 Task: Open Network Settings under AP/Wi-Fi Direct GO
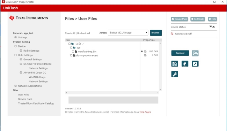(38, 82)
